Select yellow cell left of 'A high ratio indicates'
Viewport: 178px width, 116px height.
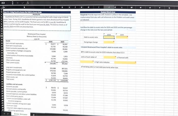[x=87, y=62]
